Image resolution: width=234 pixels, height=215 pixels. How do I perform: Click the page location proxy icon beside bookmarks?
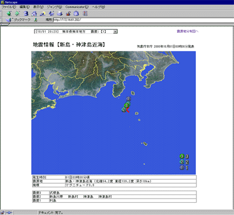pyautogui.click(x=36, y=20)
